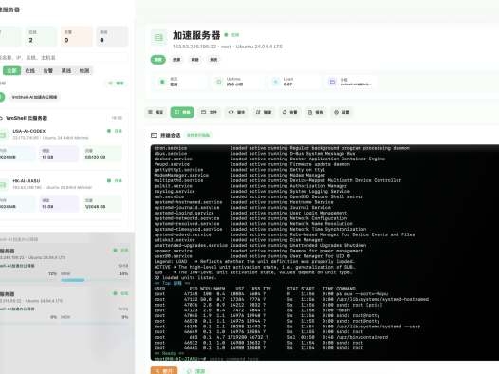Click the server icon beside 加速服务器 title
The width and height of the screenshot is (499, 374).
point(158,38)
